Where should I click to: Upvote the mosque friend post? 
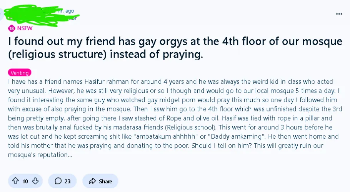pos(15,181)
